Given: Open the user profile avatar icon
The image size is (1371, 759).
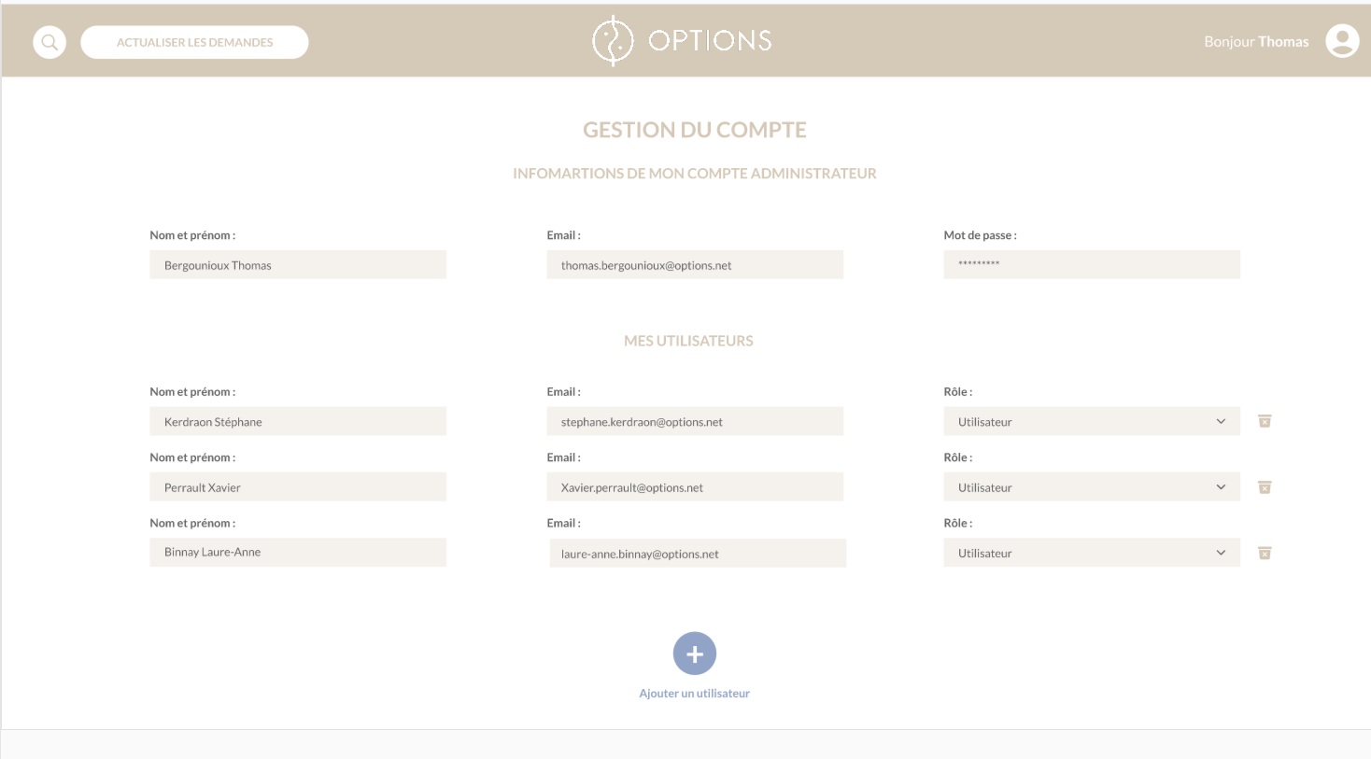Looking at the screenshot, I should [1342, 41].
